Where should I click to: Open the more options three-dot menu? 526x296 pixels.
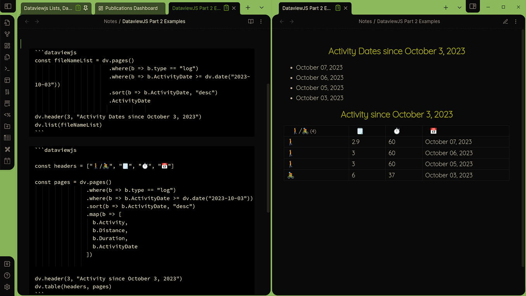[261, 21]
